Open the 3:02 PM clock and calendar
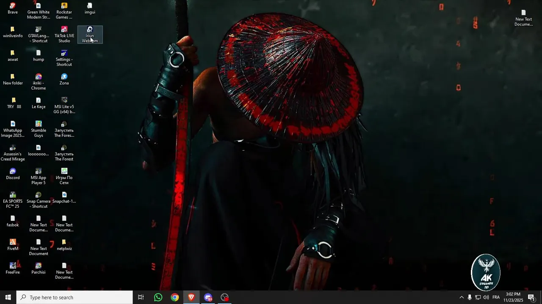This screenshot has width=542, height=304. tap(513, 297)
